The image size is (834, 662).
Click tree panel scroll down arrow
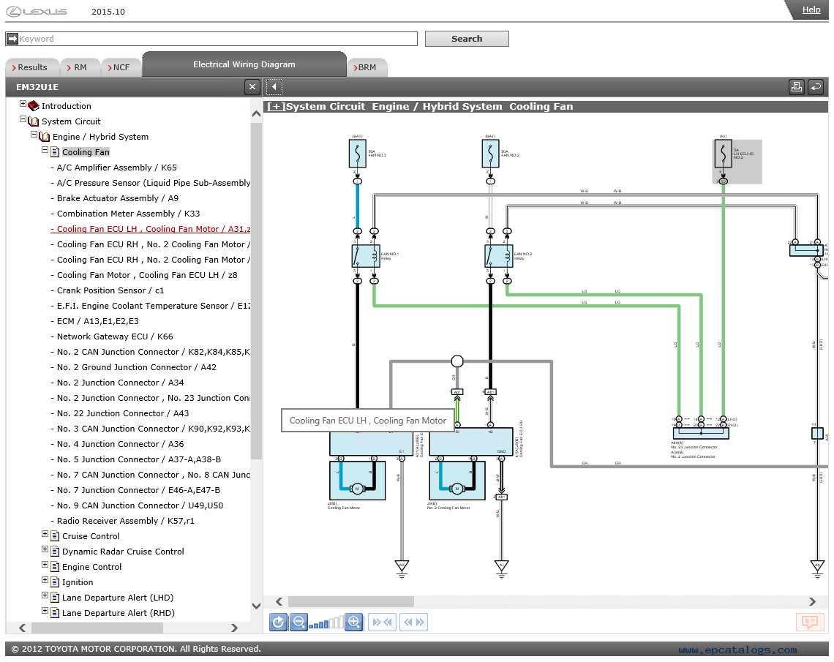(x=256, y=606)
